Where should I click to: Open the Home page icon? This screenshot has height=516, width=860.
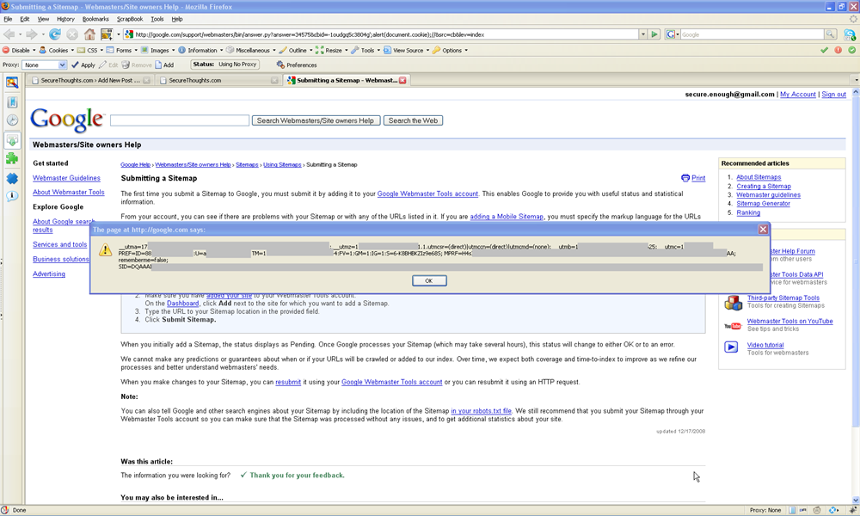(x=89, y=34)
